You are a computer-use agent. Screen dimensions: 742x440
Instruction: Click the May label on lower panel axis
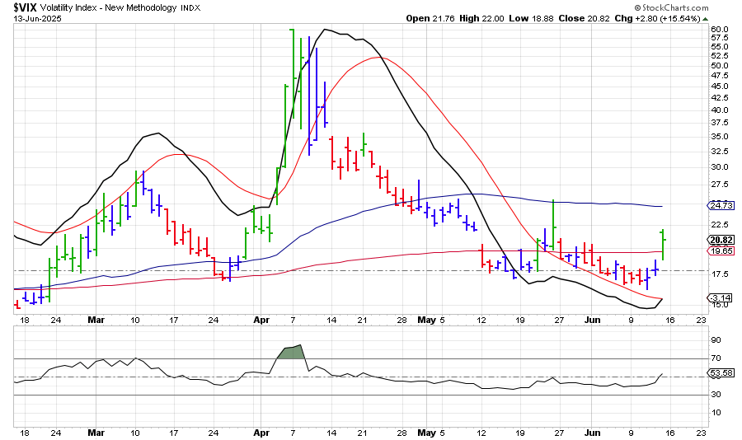[425, 432]
